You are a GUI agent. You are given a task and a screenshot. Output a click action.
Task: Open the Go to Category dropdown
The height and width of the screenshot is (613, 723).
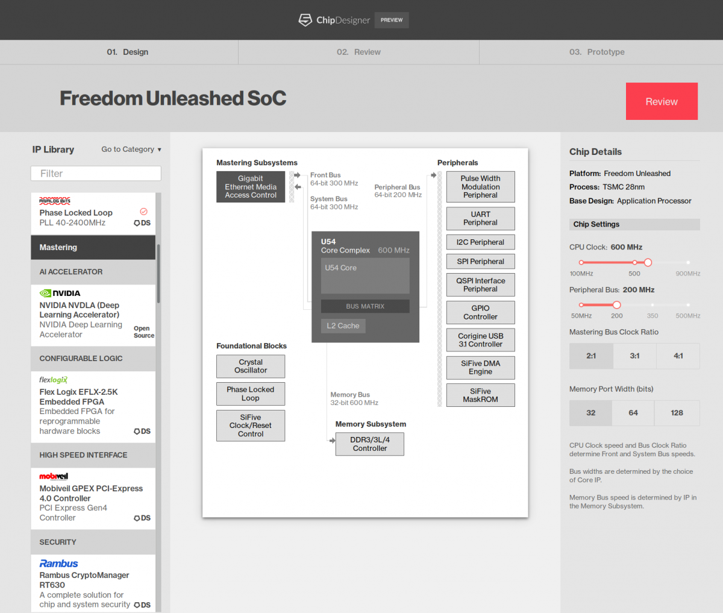pyautogui.click(x=131, y=149)
